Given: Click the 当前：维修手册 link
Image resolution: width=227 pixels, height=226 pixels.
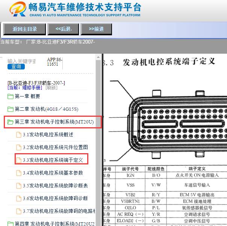Looking at the screenshot, I should point(25,87).
